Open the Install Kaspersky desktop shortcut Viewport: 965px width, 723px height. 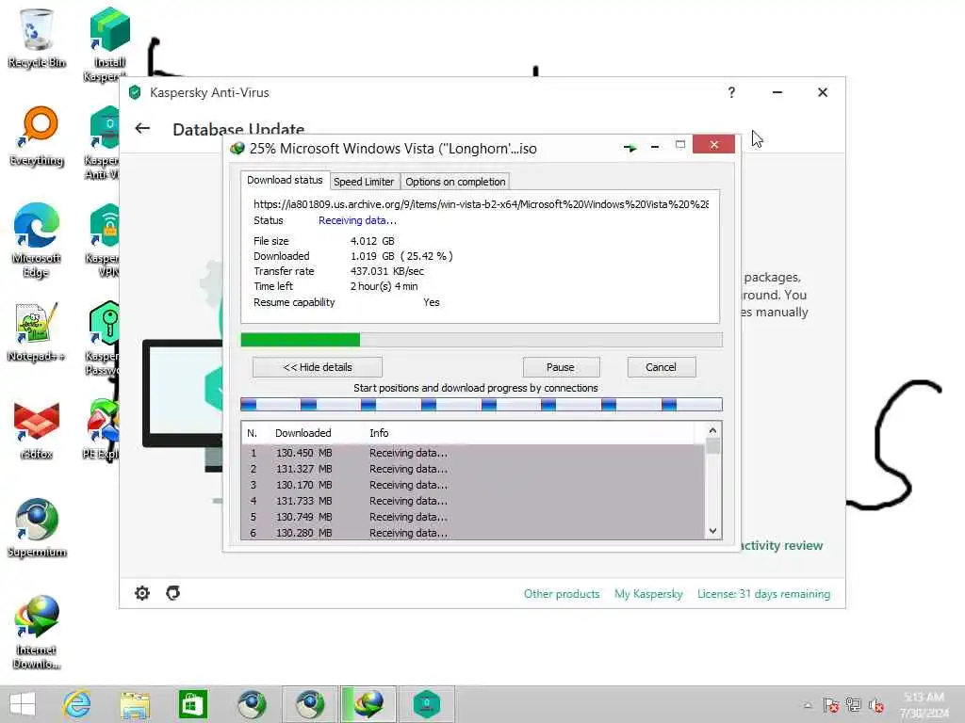109,43
